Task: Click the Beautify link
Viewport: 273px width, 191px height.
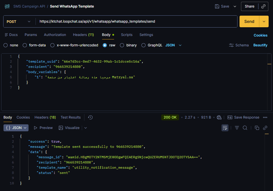Action: click(x=260, y=45)
